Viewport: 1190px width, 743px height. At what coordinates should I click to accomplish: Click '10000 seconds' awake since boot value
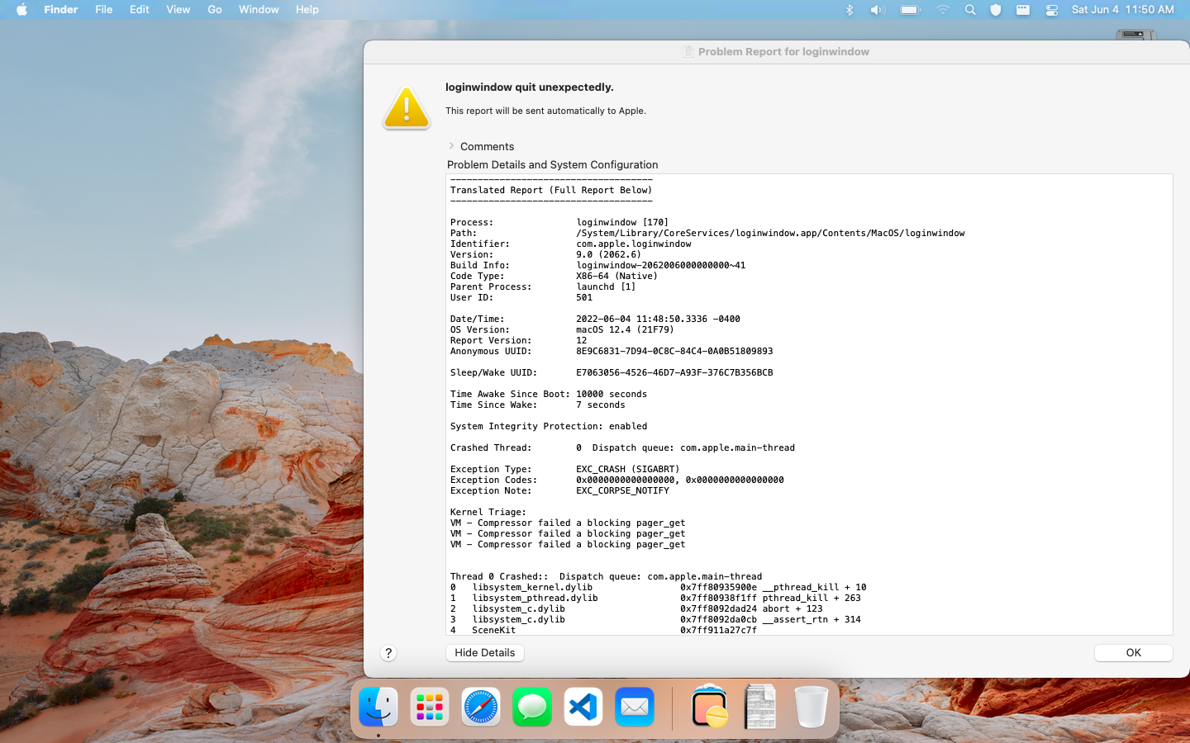(612, 395)
